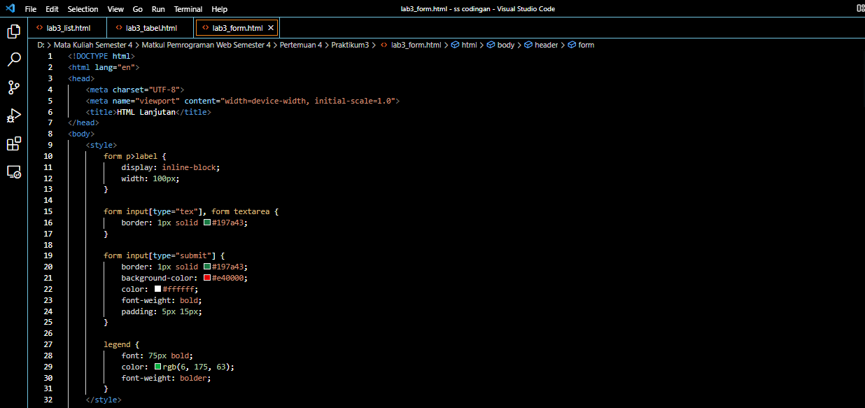Open the Extensions view
This screenshot has height=408, width=865.
pyautogui.click(x=13, y=143)
